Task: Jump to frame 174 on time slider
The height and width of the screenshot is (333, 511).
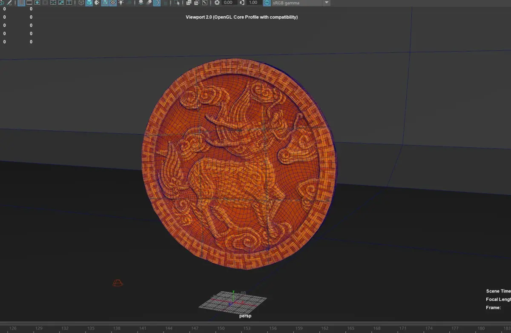Action: coord(429,328)
